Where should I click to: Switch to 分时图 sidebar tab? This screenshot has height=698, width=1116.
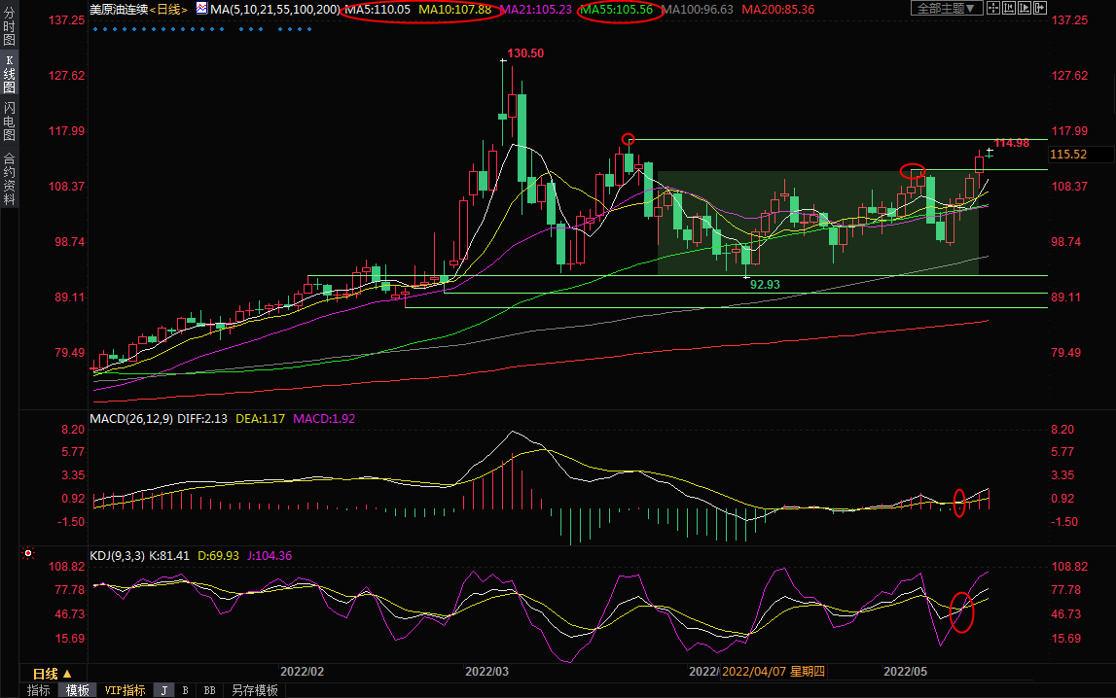coord(9,27)
